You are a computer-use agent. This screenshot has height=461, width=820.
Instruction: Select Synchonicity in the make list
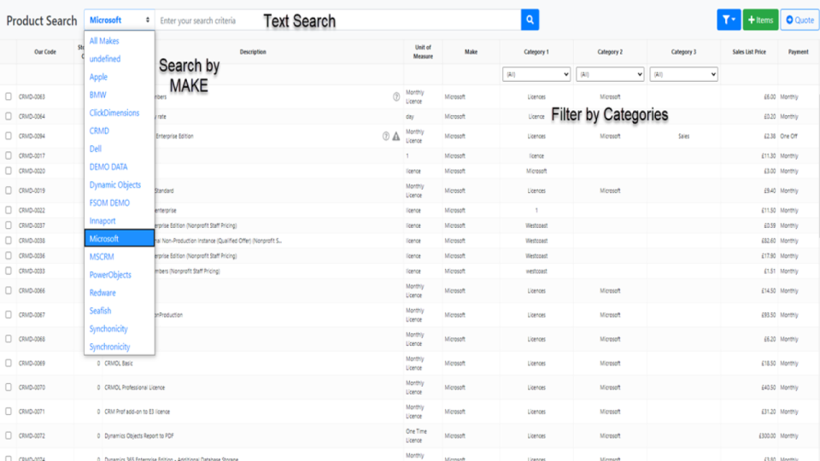point(108,329)
